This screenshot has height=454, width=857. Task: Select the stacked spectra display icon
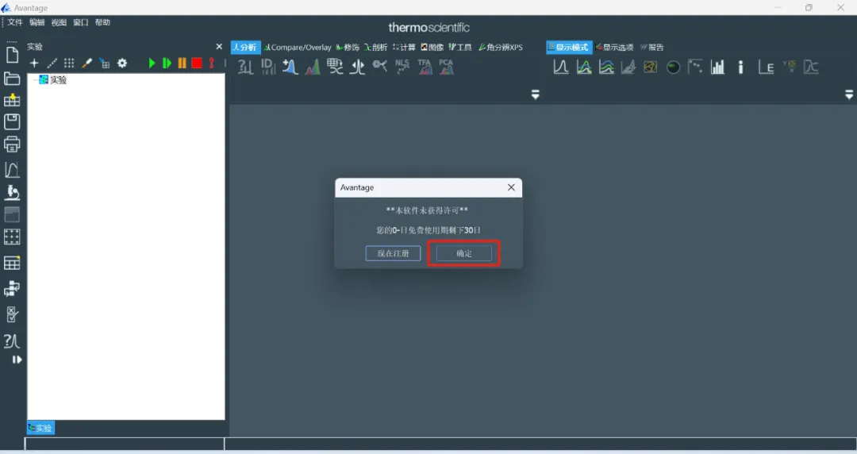tap(606, 67)
